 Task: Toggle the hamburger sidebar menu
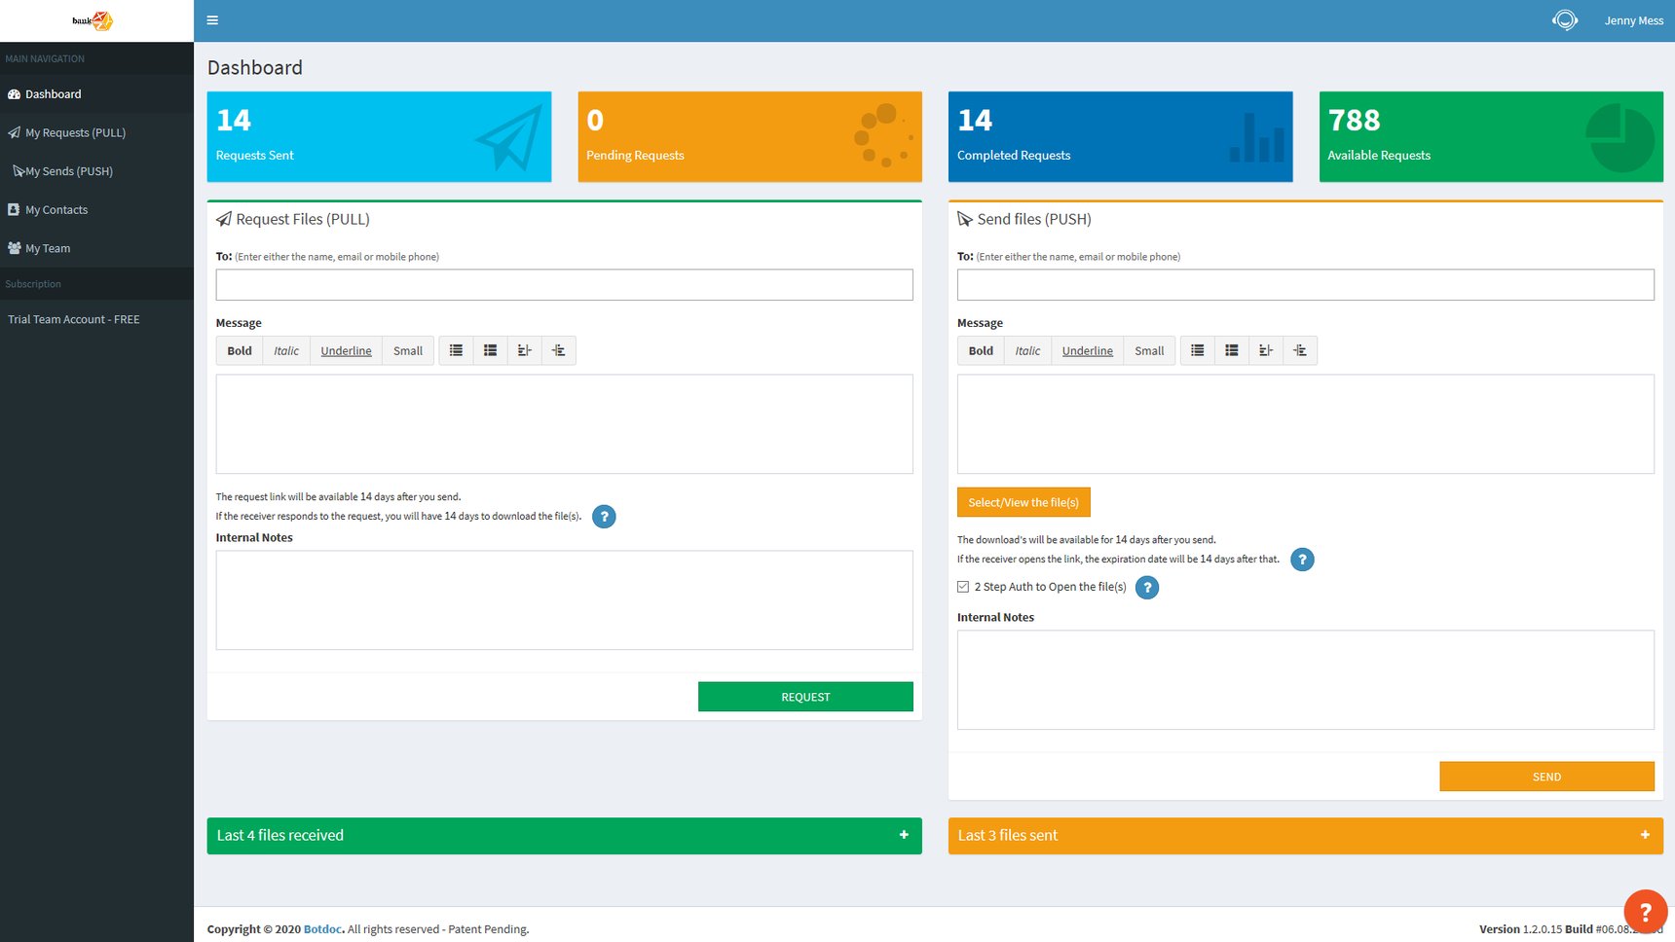[212, 20]
